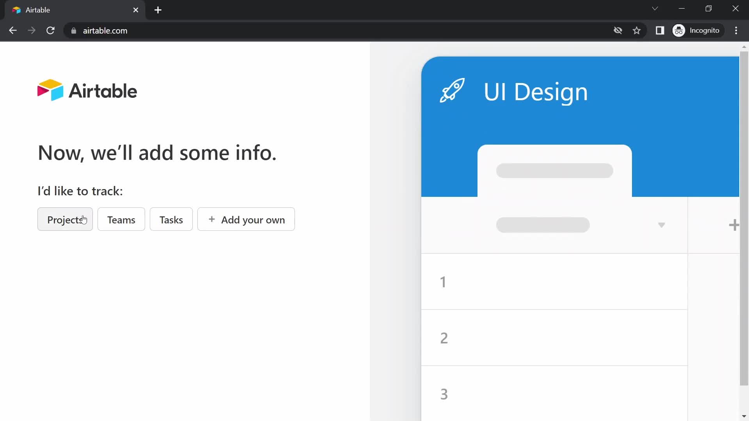The height and width of the screenshot is (421, 749).
Task: Click the Airtable browser tab
Action: 72,9
